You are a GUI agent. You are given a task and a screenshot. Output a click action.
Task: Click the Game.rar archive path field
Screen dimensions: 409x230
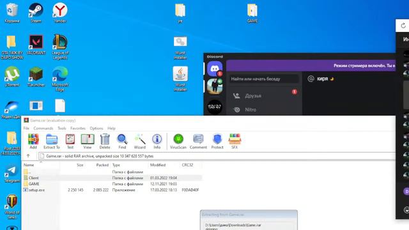tap(217, 156)
